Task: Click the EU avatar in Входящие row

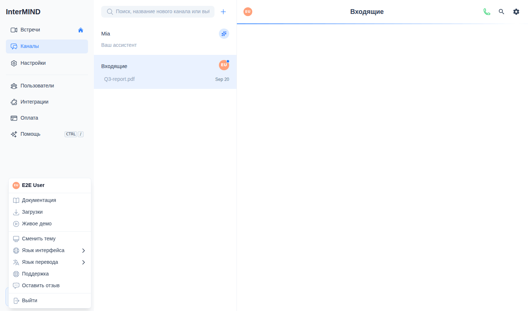Action: 224,65
